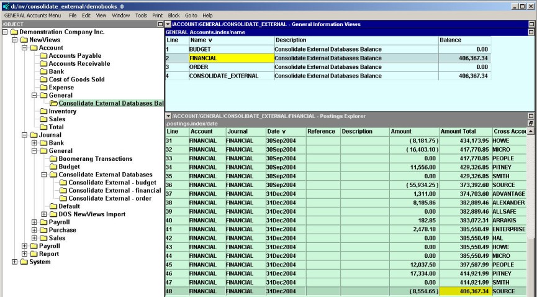Click the Name column header in accounts table
Viewport: 537px width, 297px height.
point(231,40)
